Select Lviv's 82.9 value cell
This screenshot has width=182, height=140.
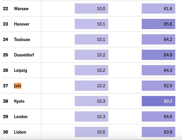coord(158,85)
